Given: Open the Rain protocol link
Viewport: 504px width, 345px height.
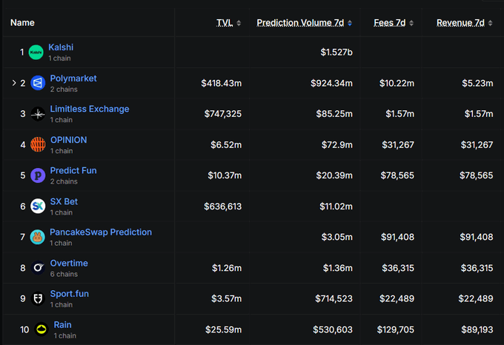Looking at the screenshot, I should coord(63,325).
